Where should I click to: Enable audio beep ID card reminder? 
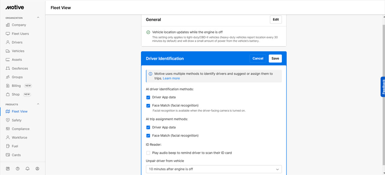[148, 153]
